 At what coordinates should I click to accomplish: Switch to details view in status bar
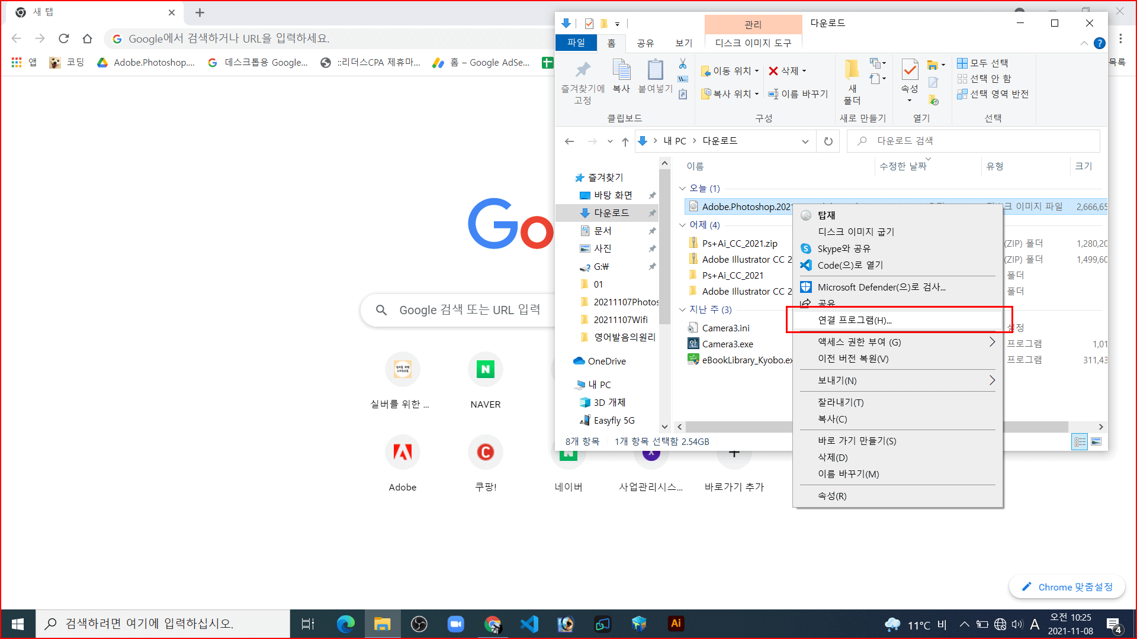1080,441
